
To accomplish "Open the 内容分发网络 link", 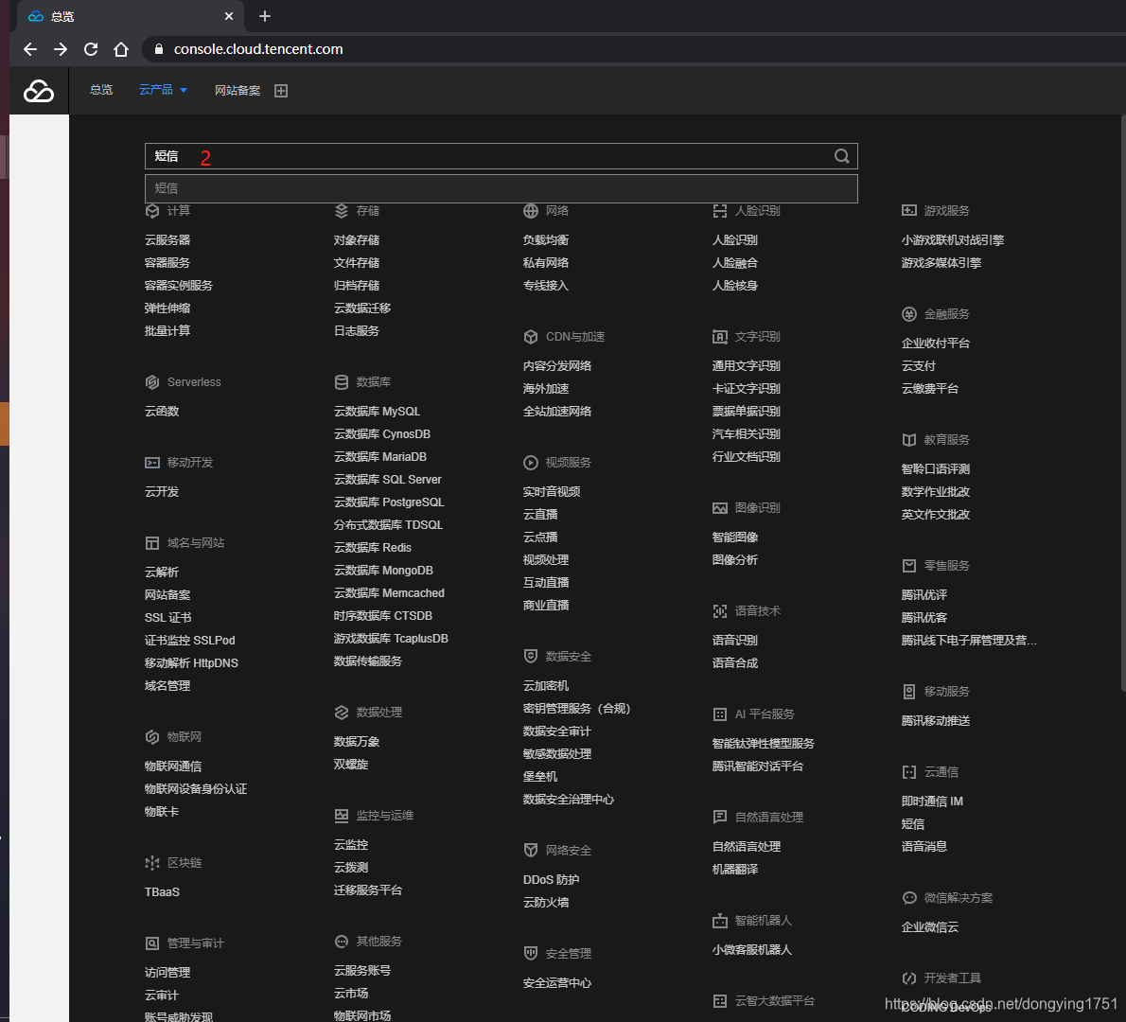I will (557, 366).
